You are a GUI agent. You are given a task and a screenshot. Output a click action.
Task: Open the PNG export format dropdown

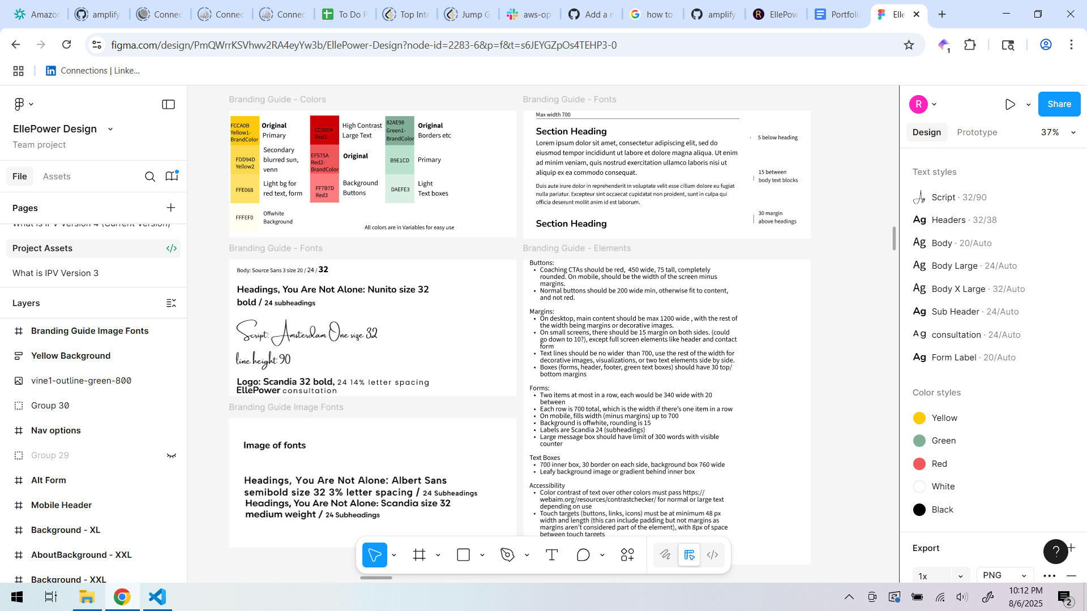pyautogui.click(x=1004, y=575)
